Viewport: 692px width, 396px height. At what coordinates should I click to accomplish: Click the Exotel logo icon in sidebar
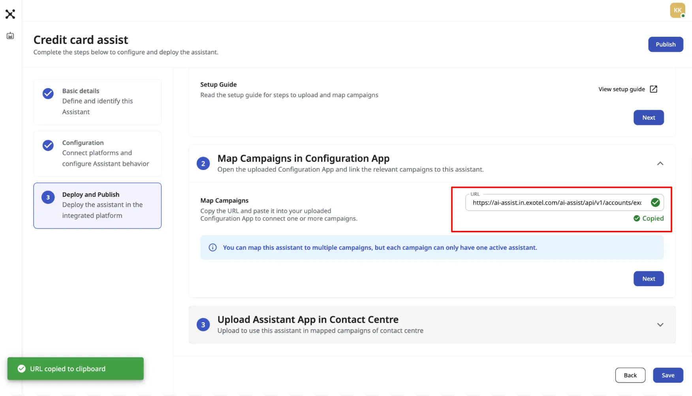10,14
